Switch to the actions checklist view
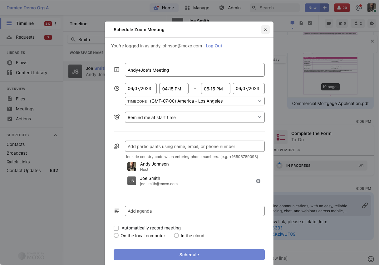This screenshot has width=379, height=265. 310,23
